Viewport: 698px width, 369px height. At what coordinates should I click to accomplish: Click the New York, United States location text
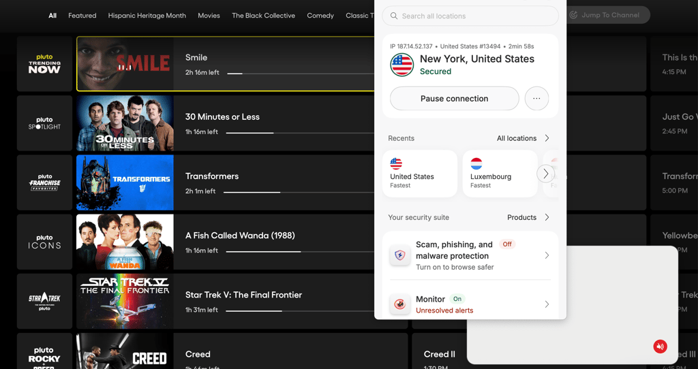[x=476, y=59]
